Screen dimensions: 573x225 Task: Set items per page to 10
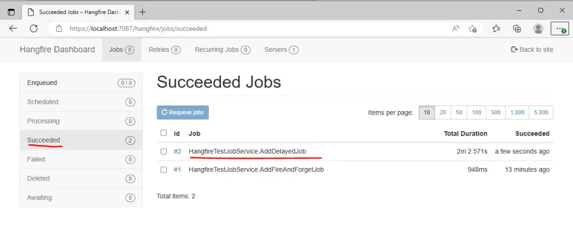427,112
